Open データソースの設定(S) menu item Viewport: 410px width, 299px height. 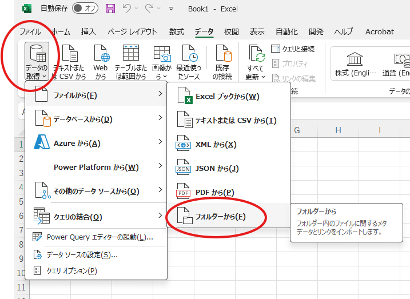click(96, 254)
